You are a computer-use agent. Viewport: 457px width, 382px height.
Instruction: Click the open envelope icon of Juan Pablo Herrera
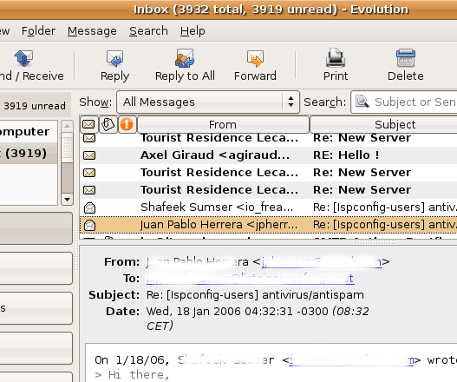point(89,225)
